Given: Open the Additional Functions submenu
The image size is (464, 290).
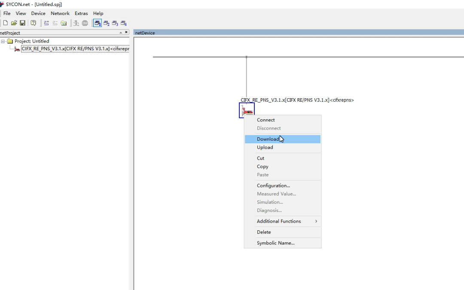Looking at the screenshot, I should click(279, 221).
